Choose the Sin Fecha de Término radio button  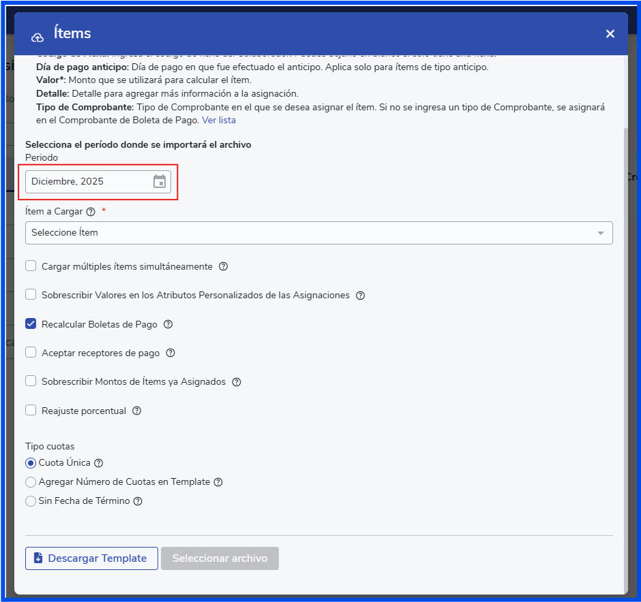point(30,501)
